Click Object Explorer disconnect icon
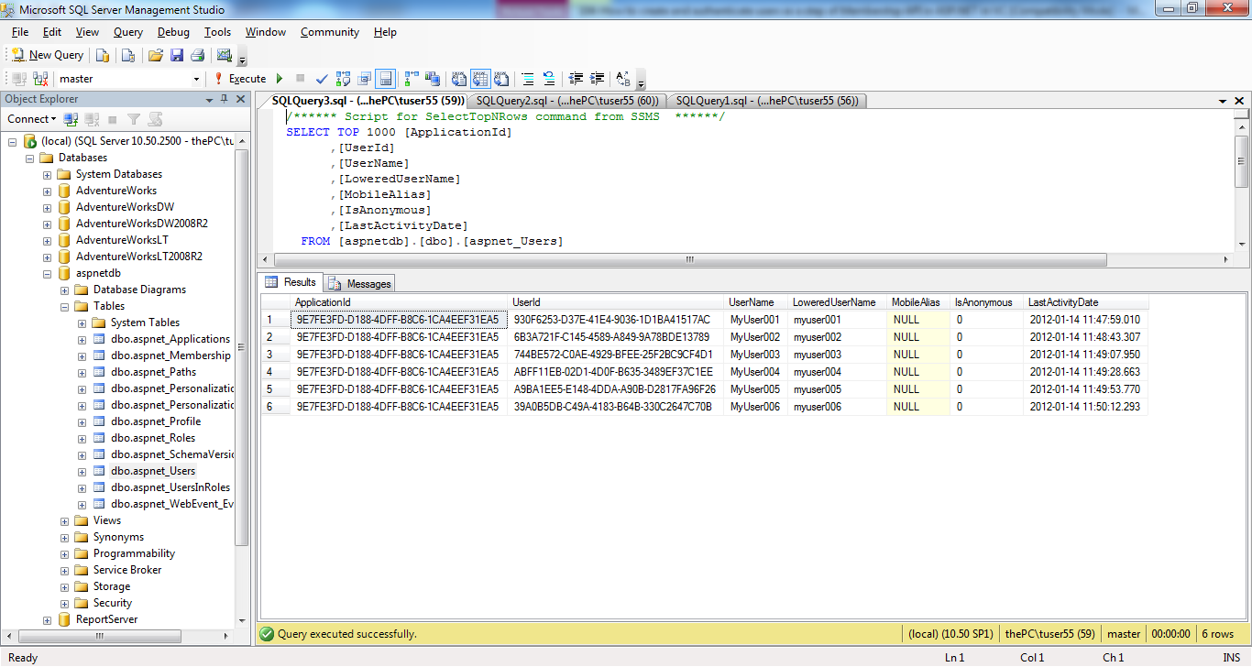This screenshot has width=1252, height=667. coord(92,119)
